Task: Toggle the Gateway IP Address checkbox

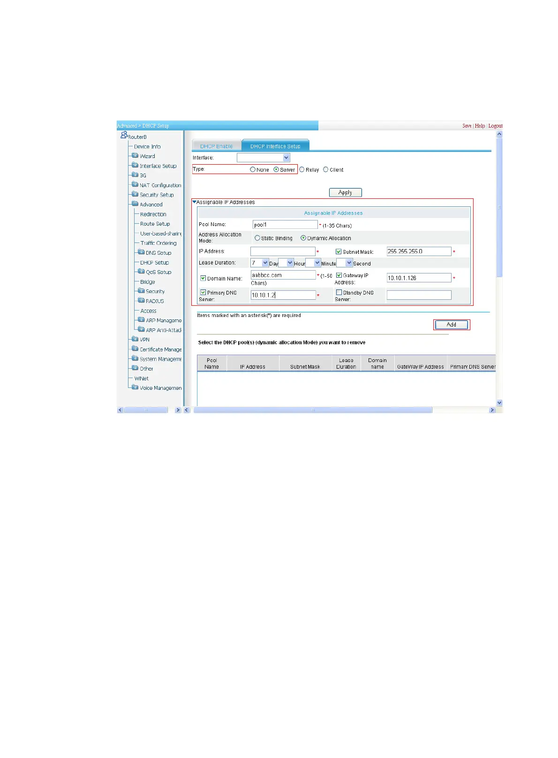Action: pyautogui.click(x=339, y=275)
